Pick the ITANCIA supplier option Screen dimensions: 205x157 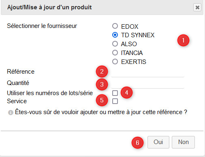coord(115,53)
